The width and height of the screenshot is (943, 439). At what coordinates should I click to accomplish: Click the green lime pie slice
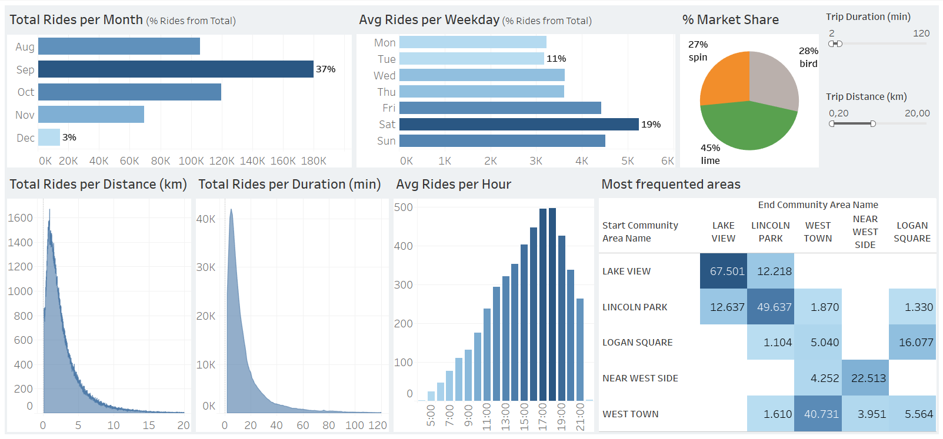[x=748, y=126]
